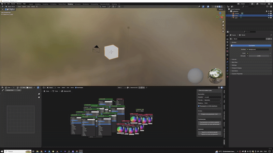Open the viewport Options button
273x153 pixels.
click(221, 9)
